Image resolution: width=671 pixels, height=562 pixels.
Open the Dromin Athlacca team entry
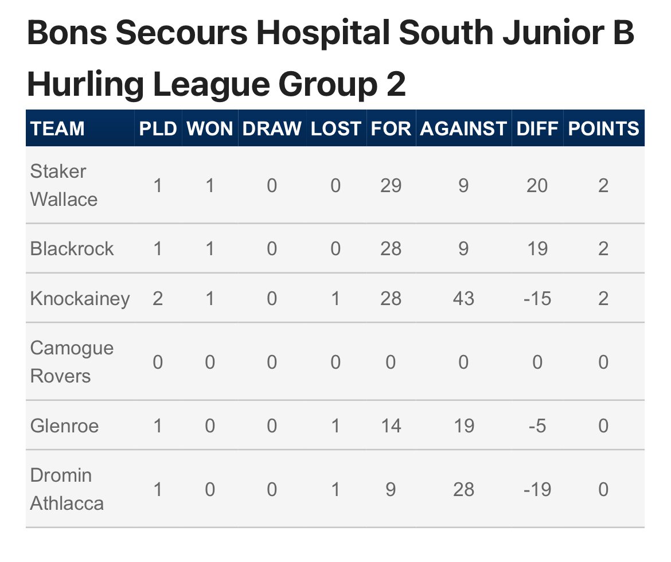pyautogui.click(x=67, y=489)
